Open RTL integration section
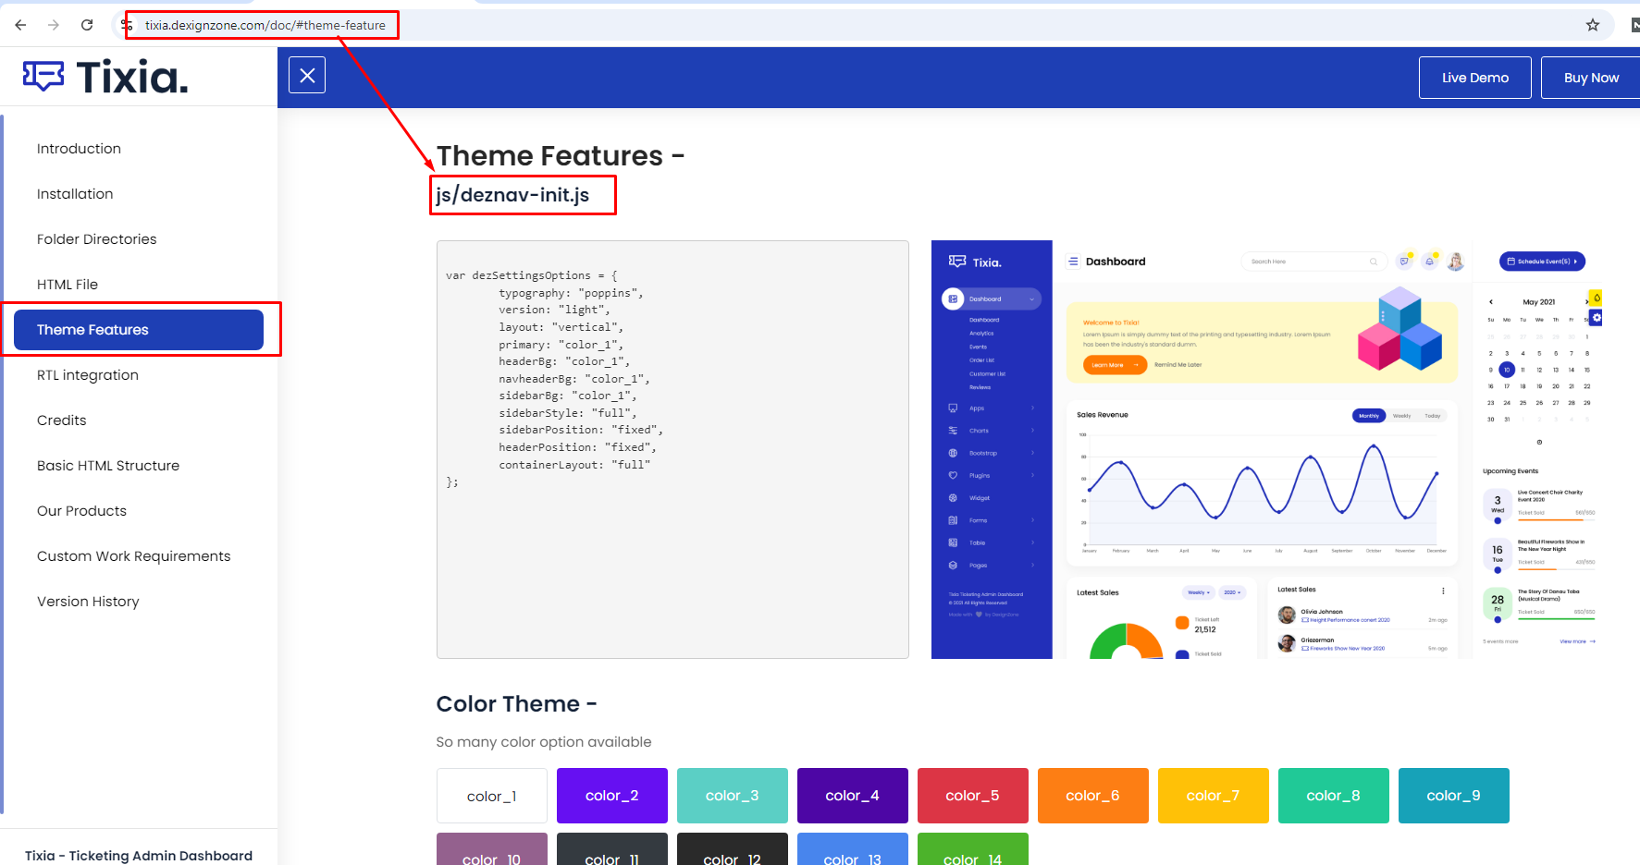Viewport: 1640px width, 865px height. click(88, 375)
